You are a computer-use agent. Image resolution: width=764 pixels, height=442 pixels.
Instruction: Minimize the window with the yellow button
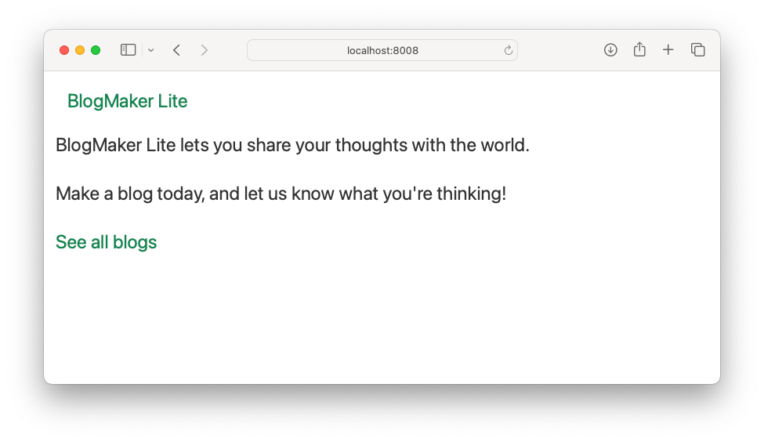tap(80, 50)
